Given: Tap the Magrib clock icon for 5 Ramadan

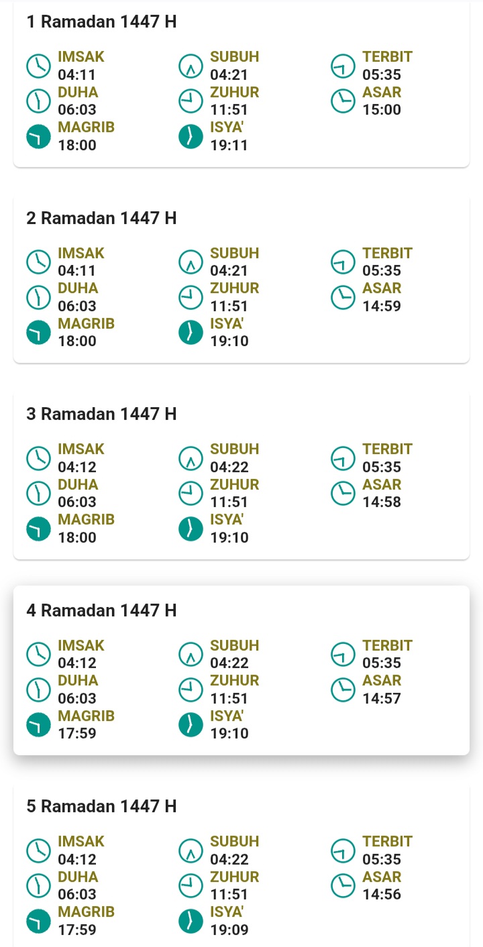Looking at the screenshot, I should click(38, 921).
